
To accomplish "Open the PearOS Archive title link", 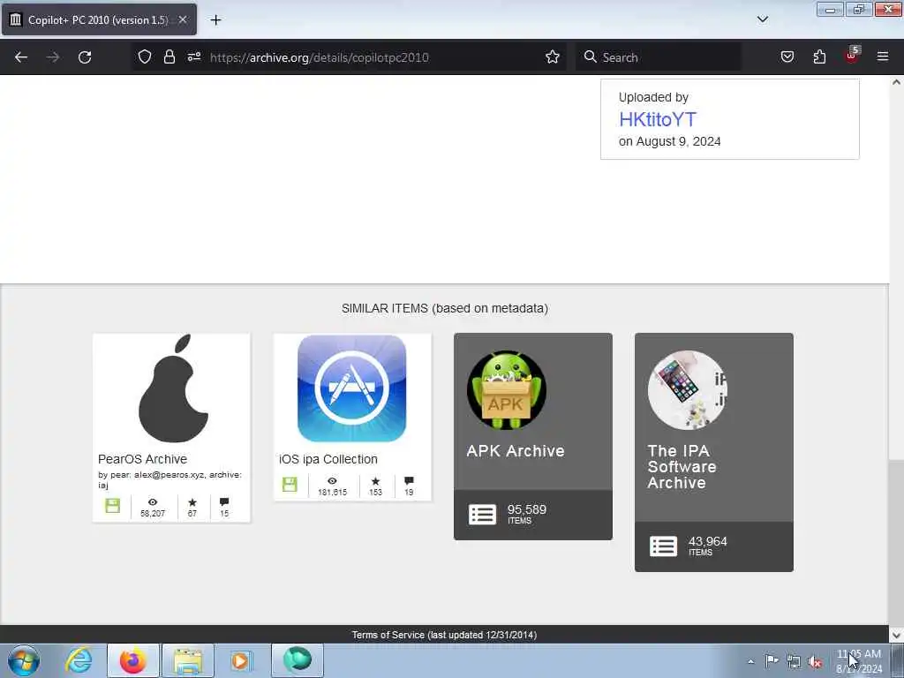I will tap(142, 459).
